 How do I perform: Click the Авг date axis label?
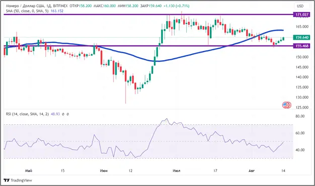[252, 171]
